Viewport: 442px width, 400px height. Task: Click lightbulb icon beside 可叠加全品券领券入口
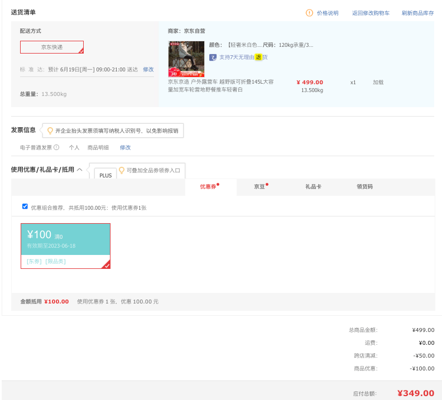point(122,170)
